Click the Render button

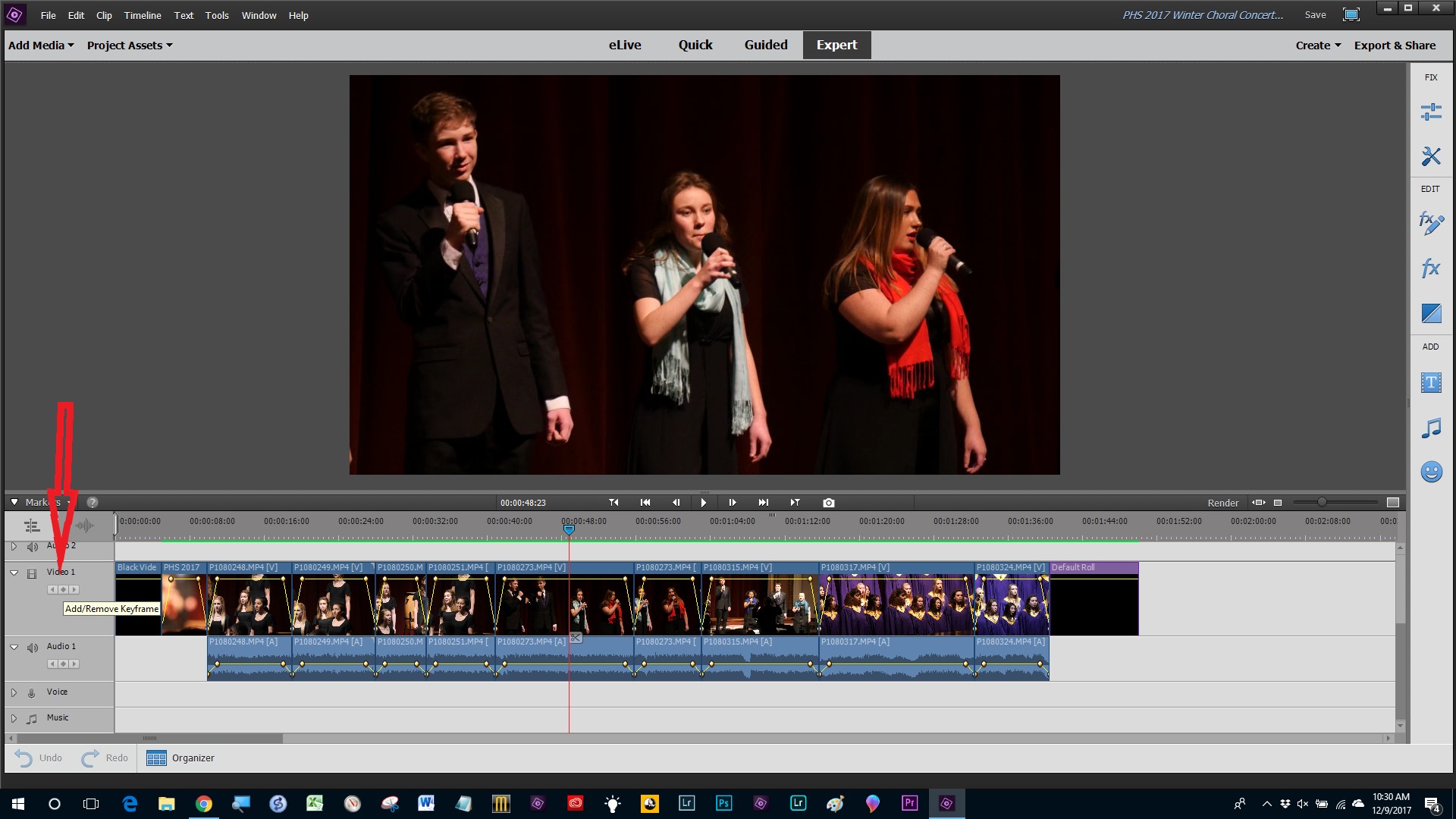click(x=1222, y=503)
